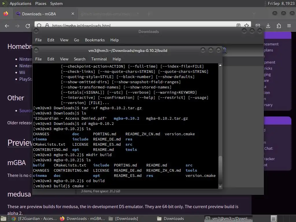Open the Firefox extensions puzzle icon

click(x=279, y=26)
